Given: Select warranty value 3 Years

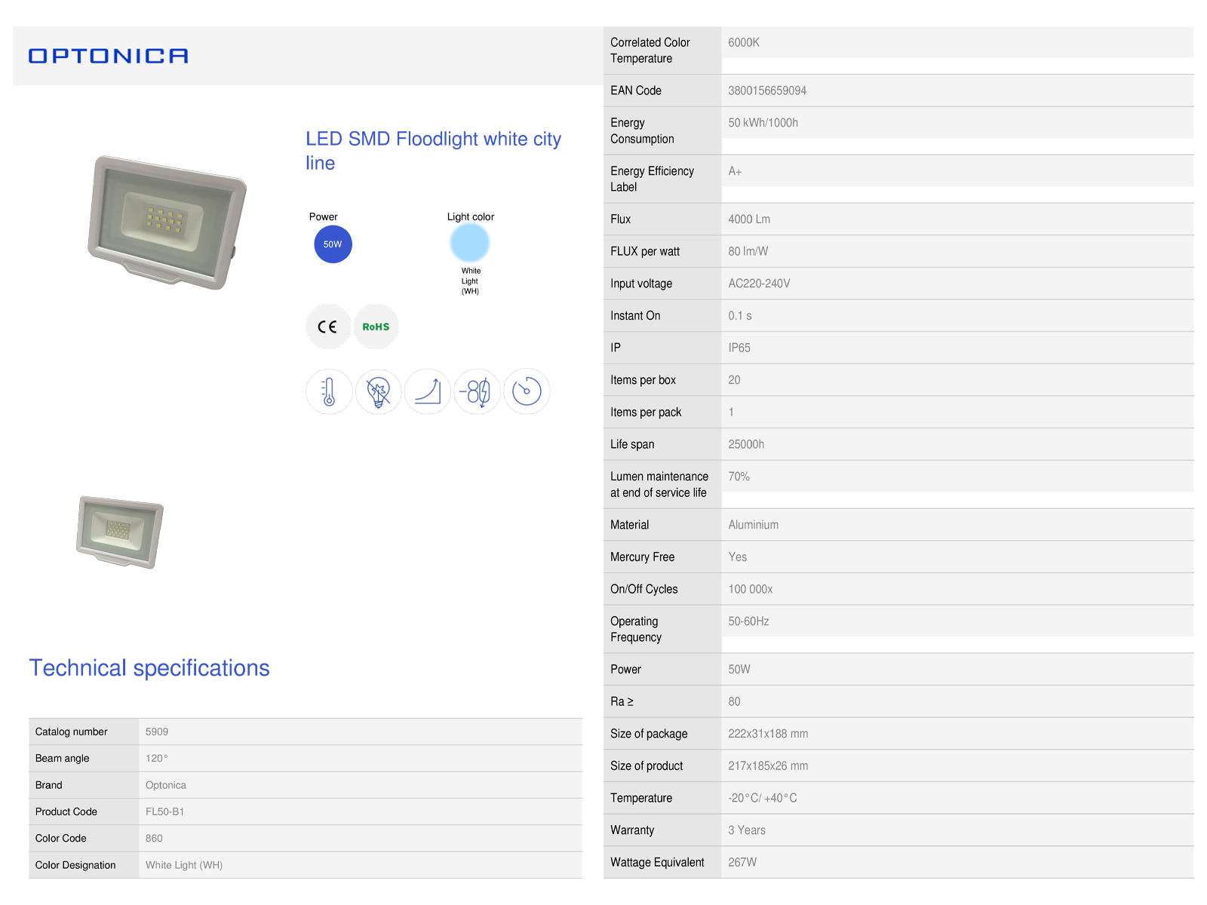Looking at the screenshot, I should 747,830.
